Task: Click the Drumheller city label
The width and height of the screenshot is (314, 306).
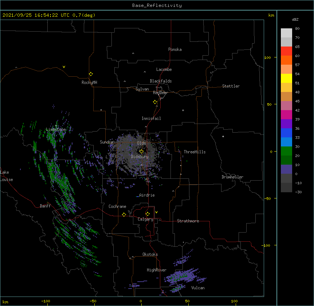Action: (232, 177)
